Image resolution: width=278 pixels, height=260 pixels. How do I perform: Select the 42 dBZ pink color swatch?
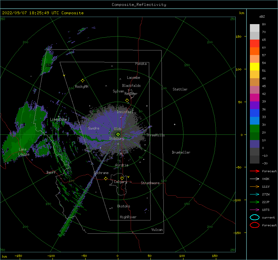[255, 90]
